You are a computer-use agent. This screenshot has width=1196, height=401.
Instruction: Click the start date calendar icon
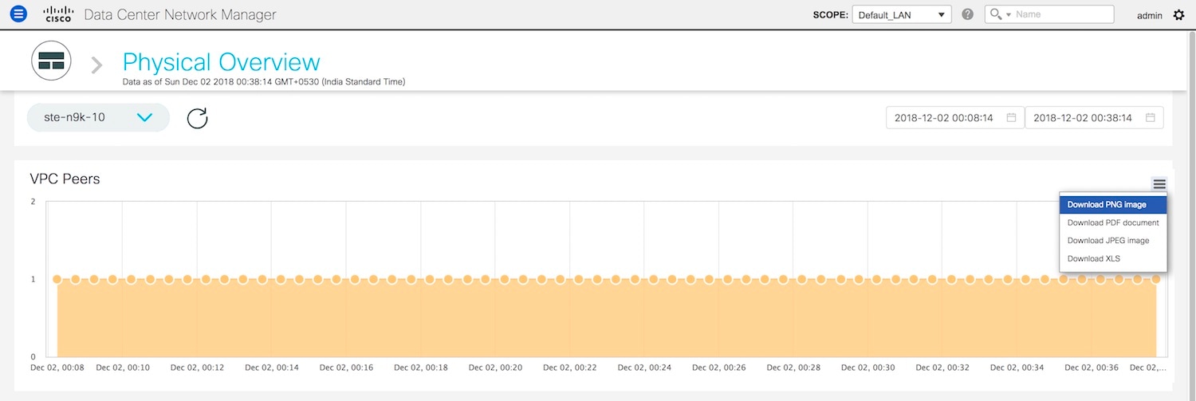[1011, 118]
